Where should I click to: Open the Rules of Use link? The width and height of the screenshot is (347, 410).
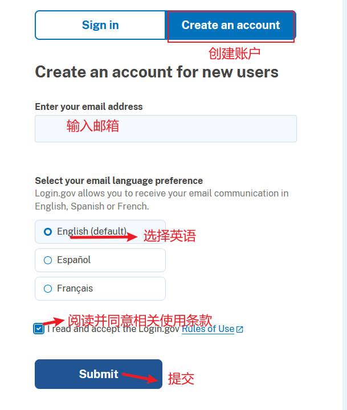pyautogui.click(x=208, y=329)
